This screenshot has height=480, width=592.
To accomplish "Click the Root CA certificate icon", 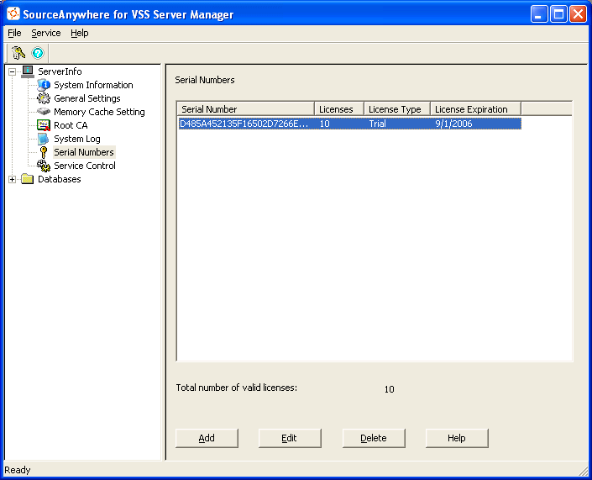I will pyautogui.click(x=44, y=125).
